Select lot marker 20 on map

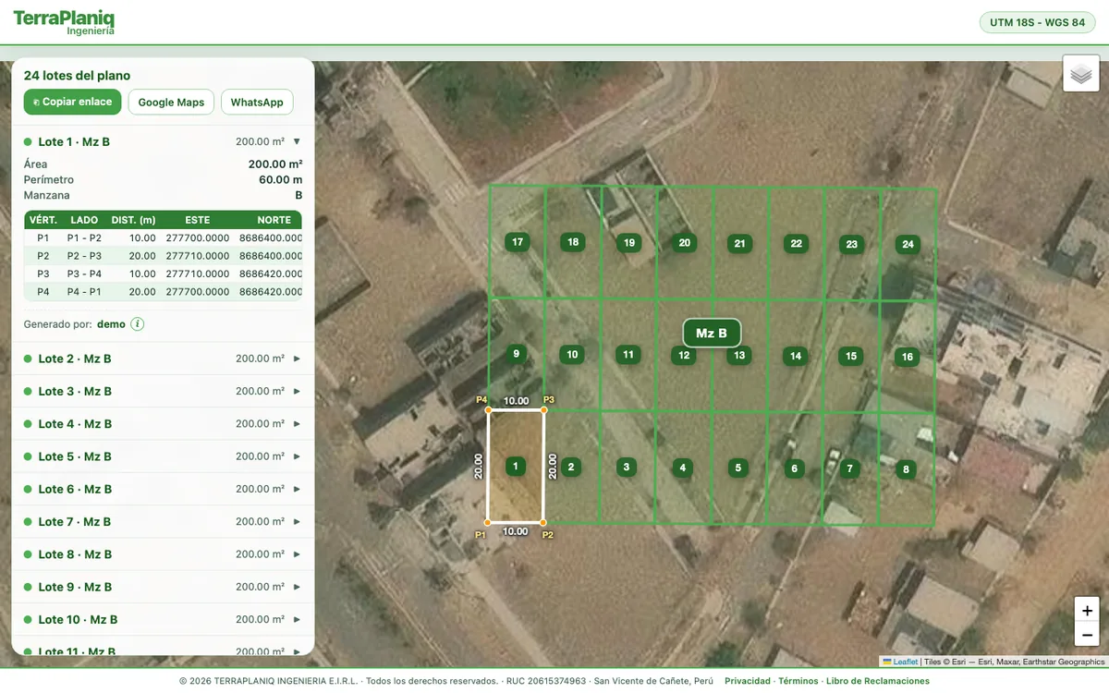685,243
